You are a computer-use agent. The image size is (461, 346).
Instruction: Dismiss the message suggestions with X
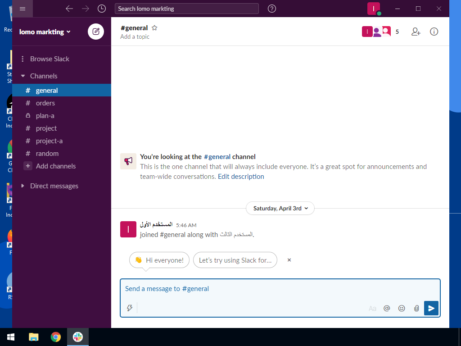(289, 260)
